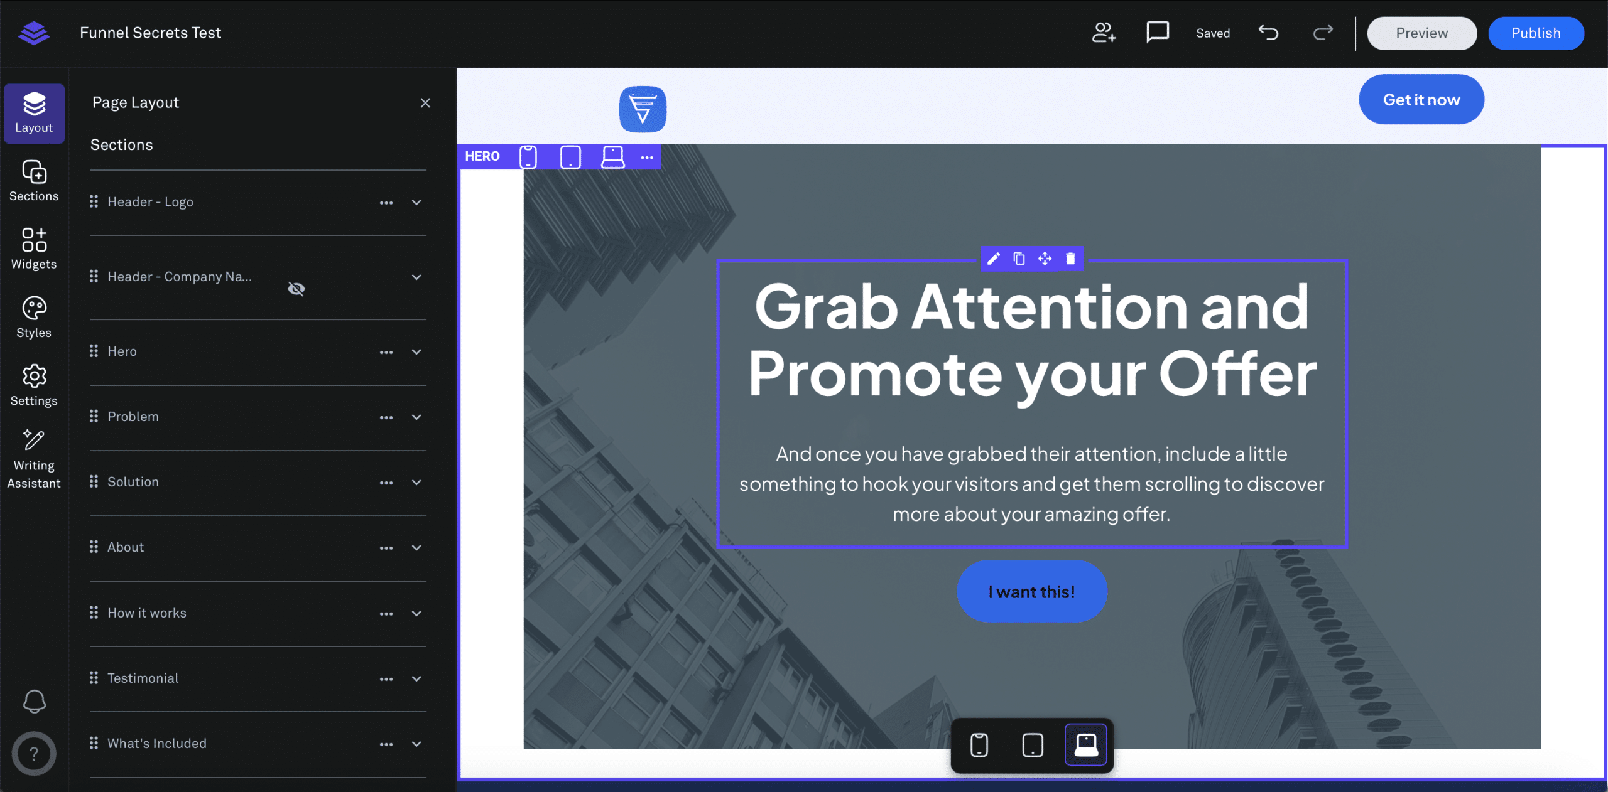The image size is (1608, 792).
Task: Open Layout panel in sidebar
Action: click(x=34, y=114)
